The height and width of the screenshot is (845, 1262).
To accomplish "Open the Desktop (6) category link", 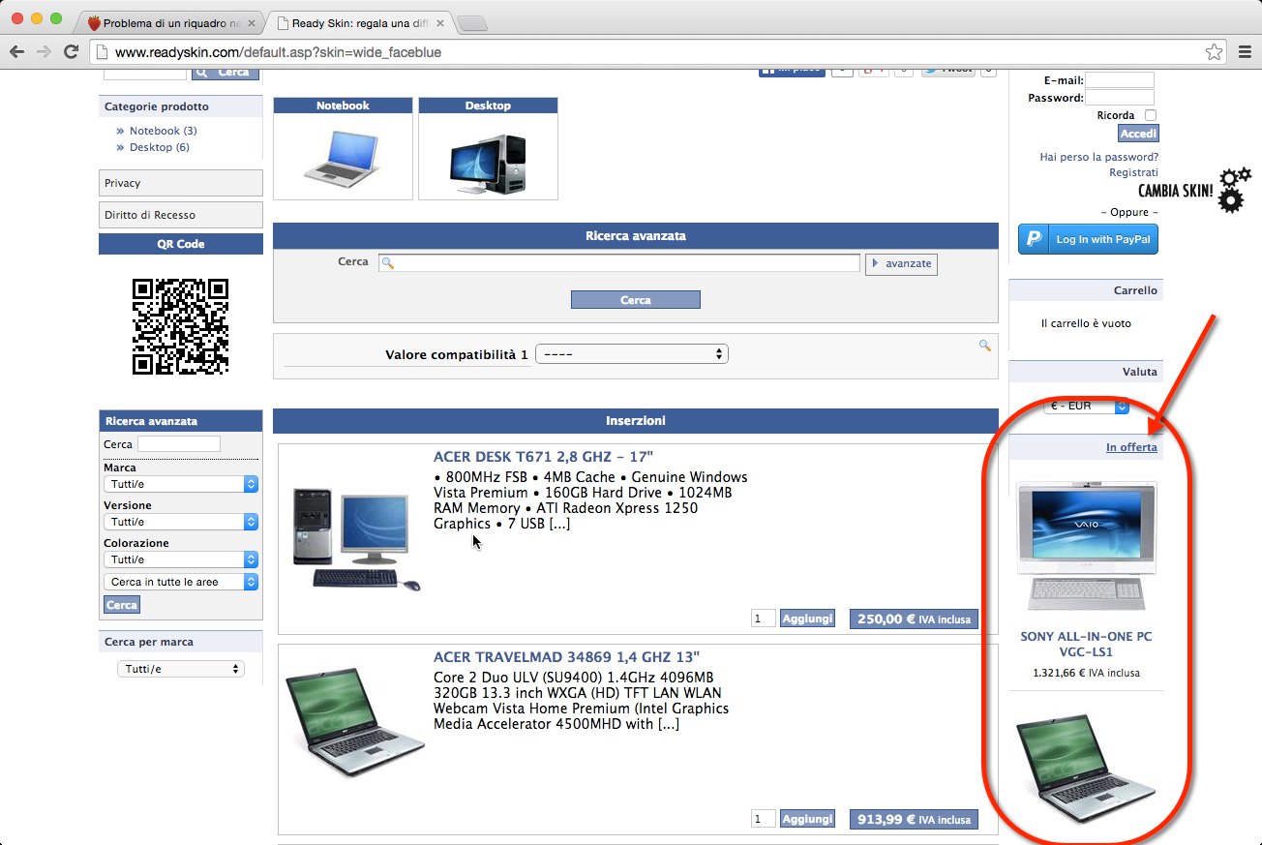I will (160, 147).
